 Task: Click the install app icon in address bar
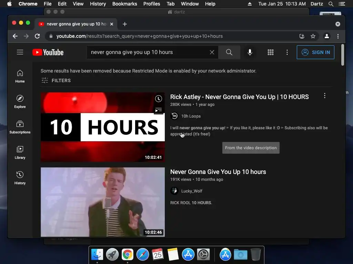tap(302, 36)
